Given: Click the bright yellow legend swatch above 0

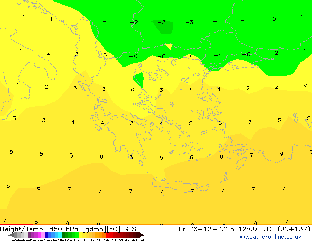Looking at the screenshot, I should click(x=80, y=235).
